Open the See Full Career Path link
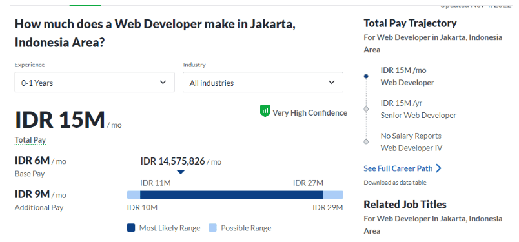This screenshot has height=242, width=519. (x=398, y=168)
